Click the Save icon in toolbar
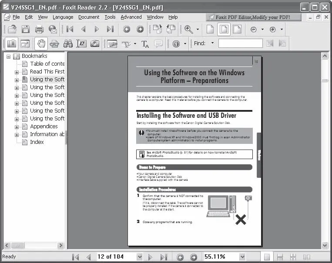The height and width of the screenshot is (263, 332). (x=26, y=29)
